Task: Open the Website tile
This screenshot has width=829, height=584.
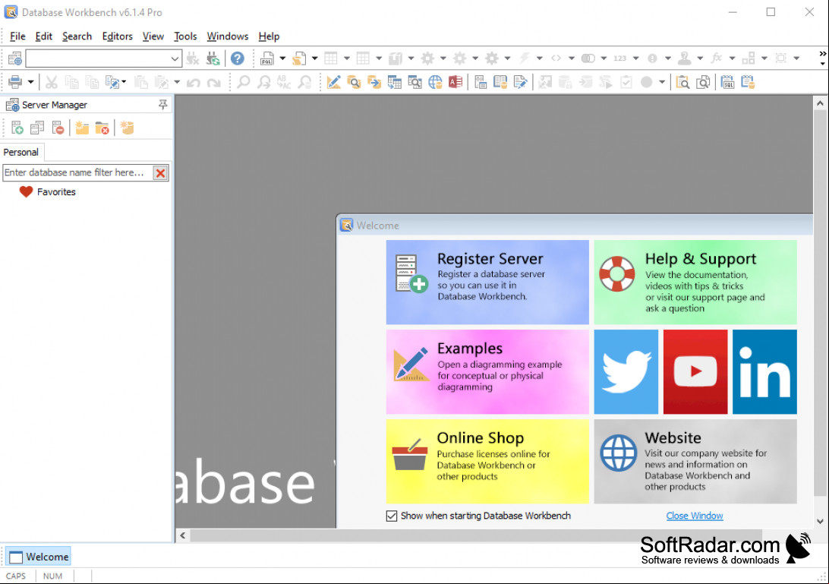Action: [x=695, y=461]
